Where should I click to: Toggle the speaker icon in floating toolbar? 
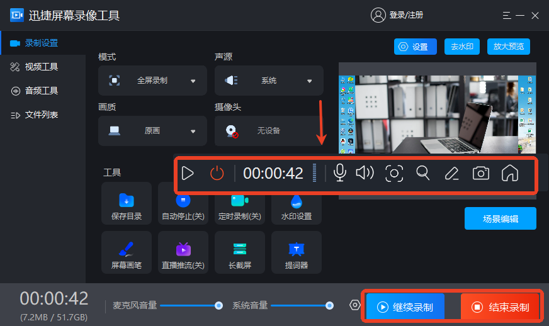coord(365,173)
